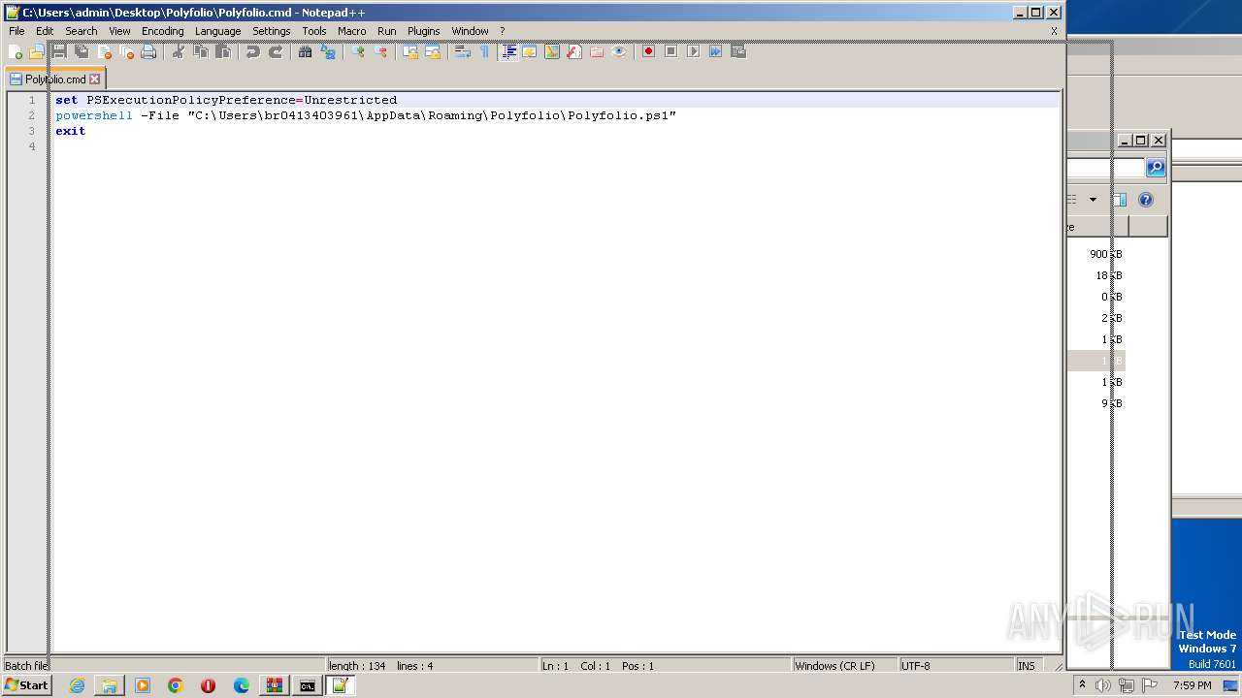Toggle show all characters pilcrow icon

pyautogui.click(x=483, y=51)
